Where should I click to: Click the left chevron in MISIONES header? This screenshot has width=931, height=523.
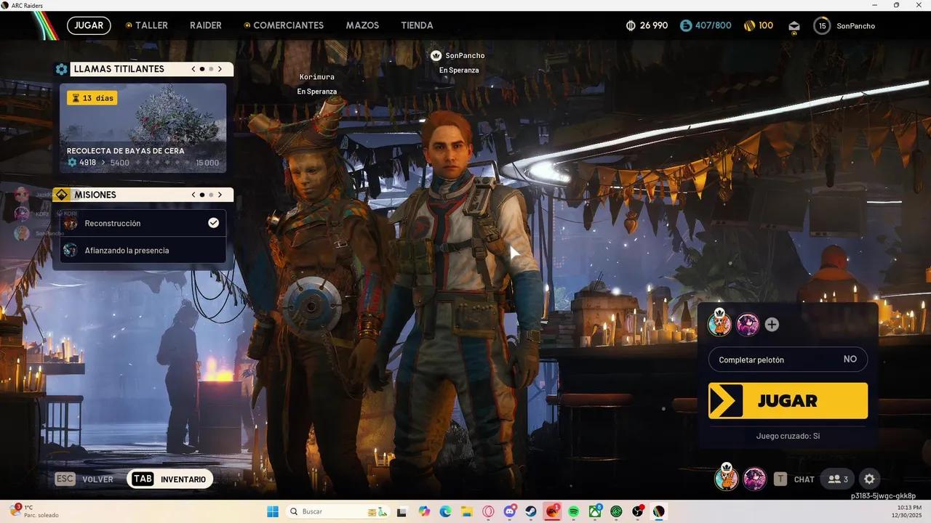tap(193, 194)
